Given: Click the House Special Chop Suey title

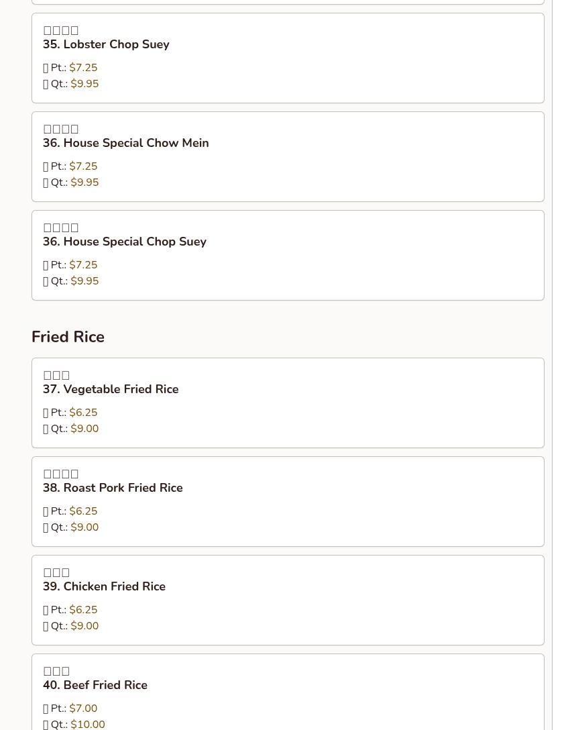Looking at the screenshot, I should point(124,242).
